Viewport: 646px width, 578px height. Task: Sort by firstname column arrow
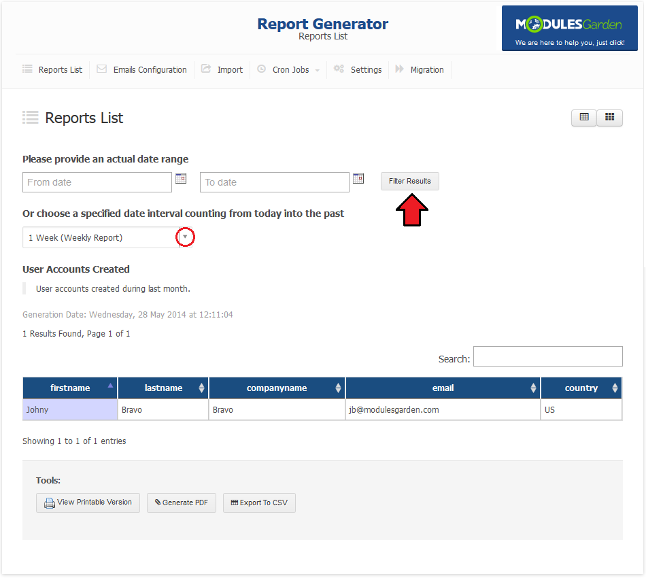click(x=110, y=386)
